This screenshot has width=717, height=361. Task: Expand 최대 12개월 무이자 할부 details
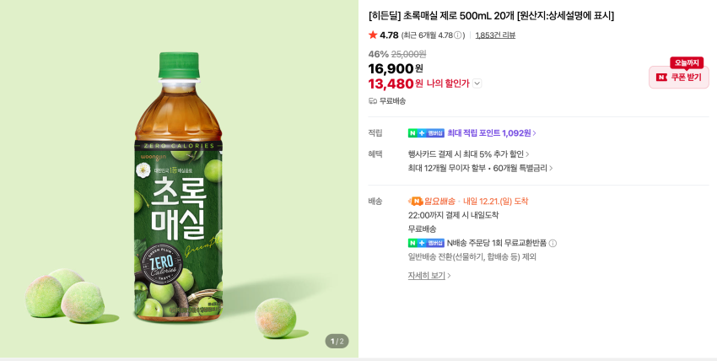[x=480, y=168]
